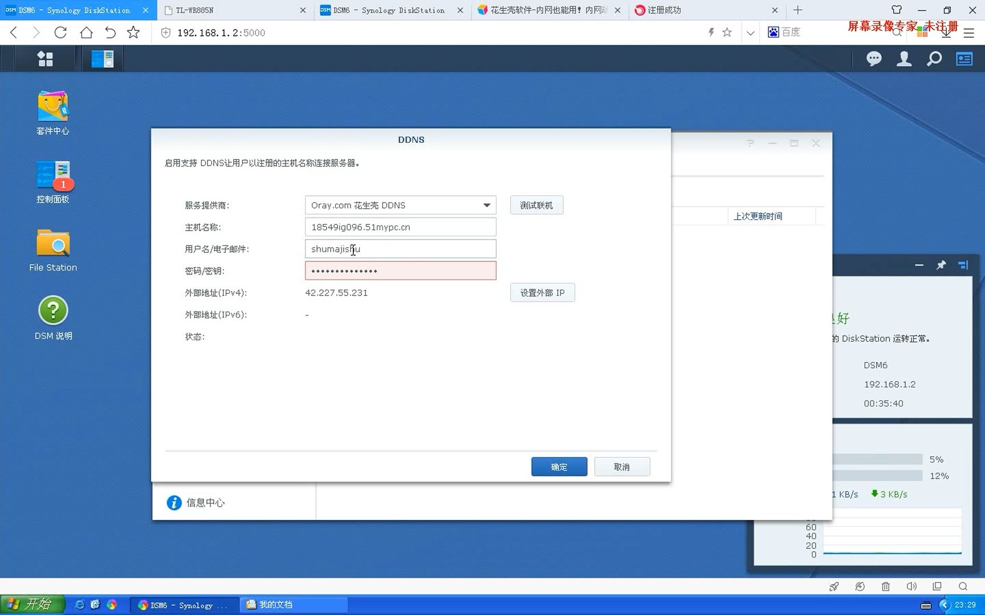Image resolution: width=985 pixels, height=615 pixels.
Task: Click the browser download icon
Action: click(x=946, y=33)
